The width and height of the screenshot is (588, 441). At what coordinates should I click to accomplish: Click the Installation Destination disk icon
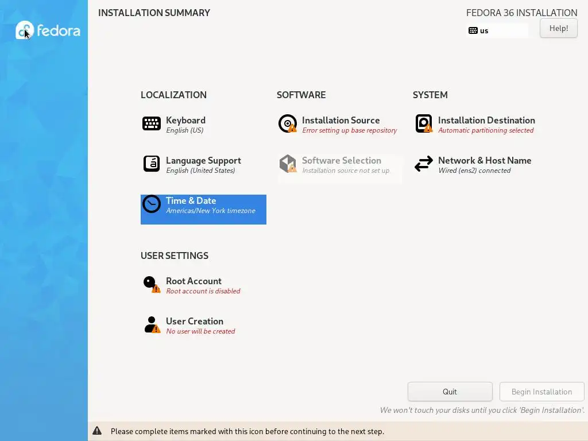pyautogui.click(x=424, y=123)
